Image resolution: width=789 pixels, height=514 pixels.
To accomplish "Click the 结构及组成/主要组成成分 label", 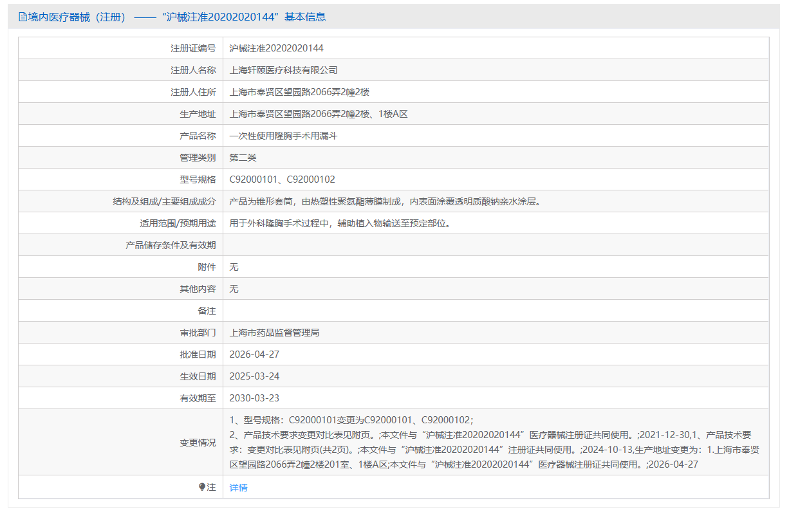I will point(164,201).
